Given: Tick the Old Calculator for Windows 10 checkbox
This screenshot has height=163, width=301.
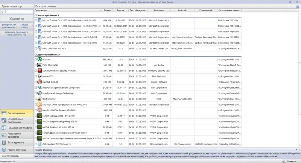Looking at the screenshot, I should [36, 144].
